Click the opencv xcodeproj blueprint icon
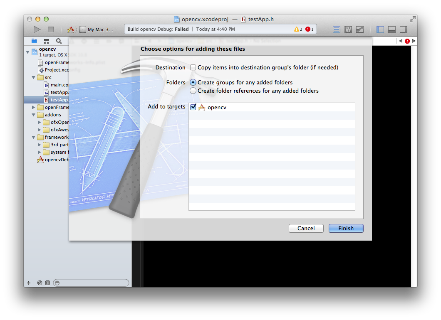The width and height of the screenshot is (441, 320). 35,52
